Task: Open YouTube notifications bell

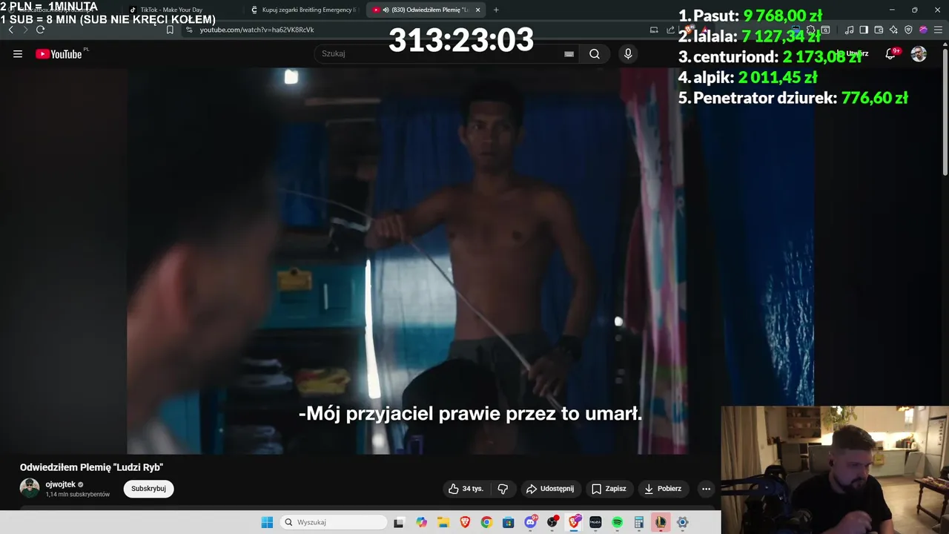Action: coord(890,53)
